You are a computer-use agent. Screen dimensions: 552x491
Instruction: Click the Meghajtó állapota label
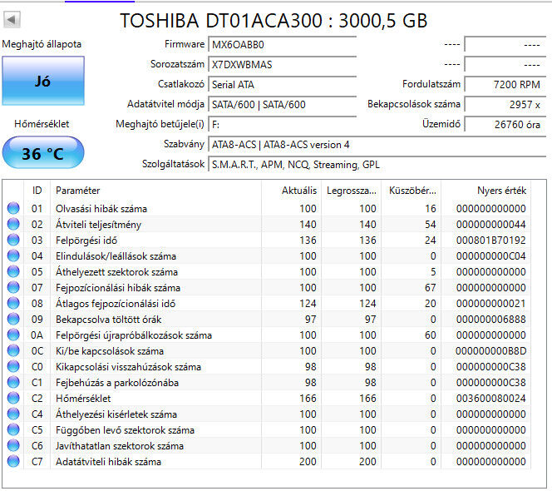pyautogui.click(x=42, y=44)
